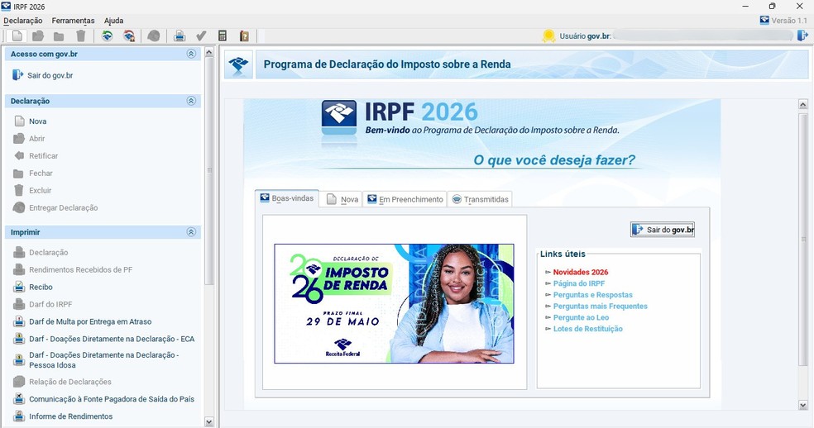Click the main panel scrollbar down arrow
Viewport: 814px width, 428px height.
803,405
